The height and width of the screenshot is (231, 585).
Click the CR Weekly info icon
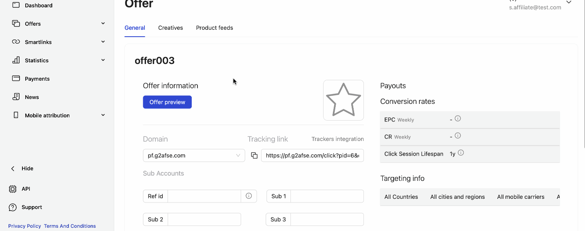tap(458, 136)
